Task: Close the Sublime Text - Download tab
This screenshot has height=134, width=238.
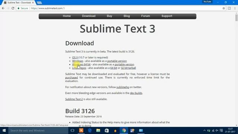Action: click(33, 3)
